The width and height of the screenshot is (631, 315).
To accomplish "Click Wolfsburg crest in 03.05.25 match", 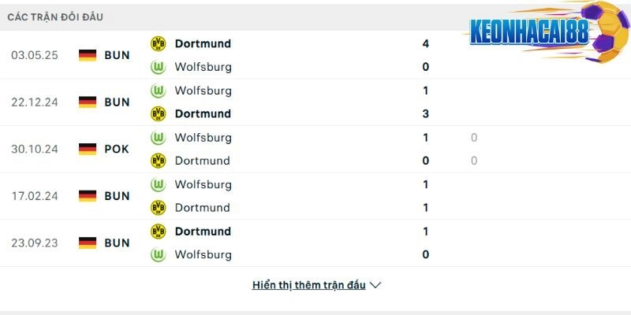I will point(159,67).
